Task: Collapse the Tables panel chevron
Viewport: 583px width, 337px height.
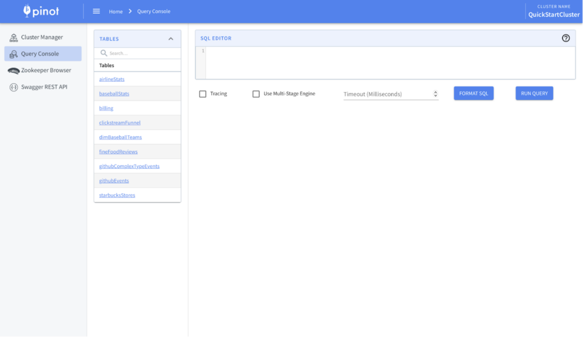Action: pyautogui.click(x=171, y=39)
